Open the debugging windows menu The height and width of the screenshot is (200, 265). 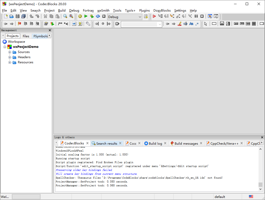point(210,16)
